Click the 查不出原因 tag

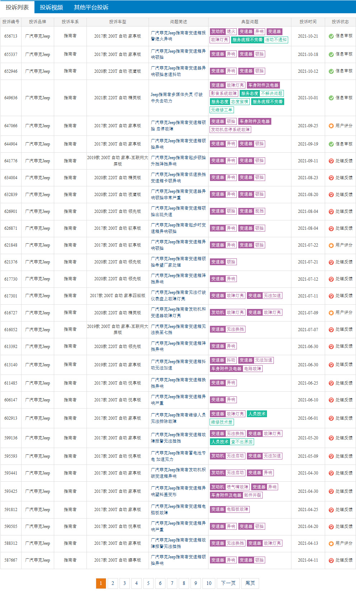(242, 442)
